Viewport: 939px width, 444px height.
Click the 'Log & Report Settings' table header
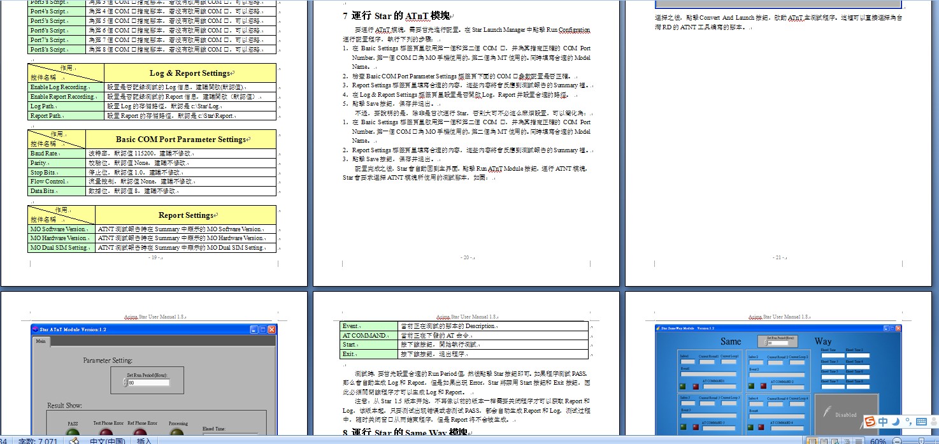(x=190, y=73)
